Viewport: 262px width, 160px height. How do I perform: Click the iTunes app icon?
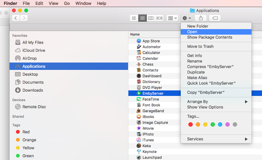[x=139, y=140]
